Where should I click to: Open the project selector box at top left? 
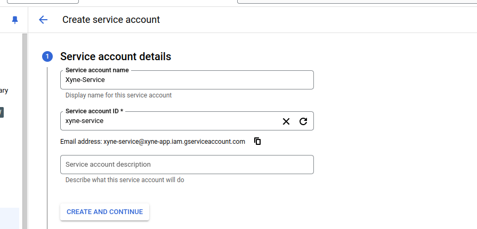[x=43, y=2]
